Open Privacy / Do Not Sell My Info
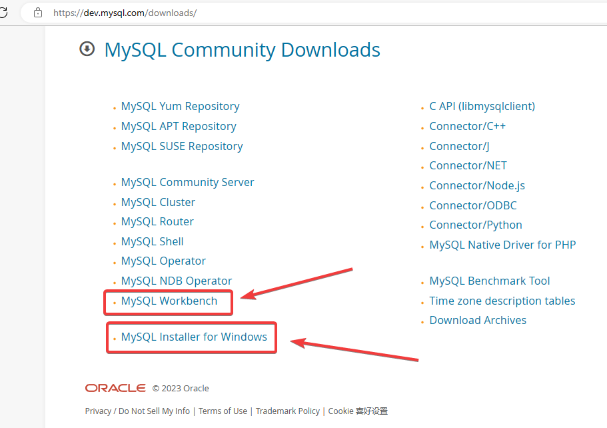 (137, 411)
